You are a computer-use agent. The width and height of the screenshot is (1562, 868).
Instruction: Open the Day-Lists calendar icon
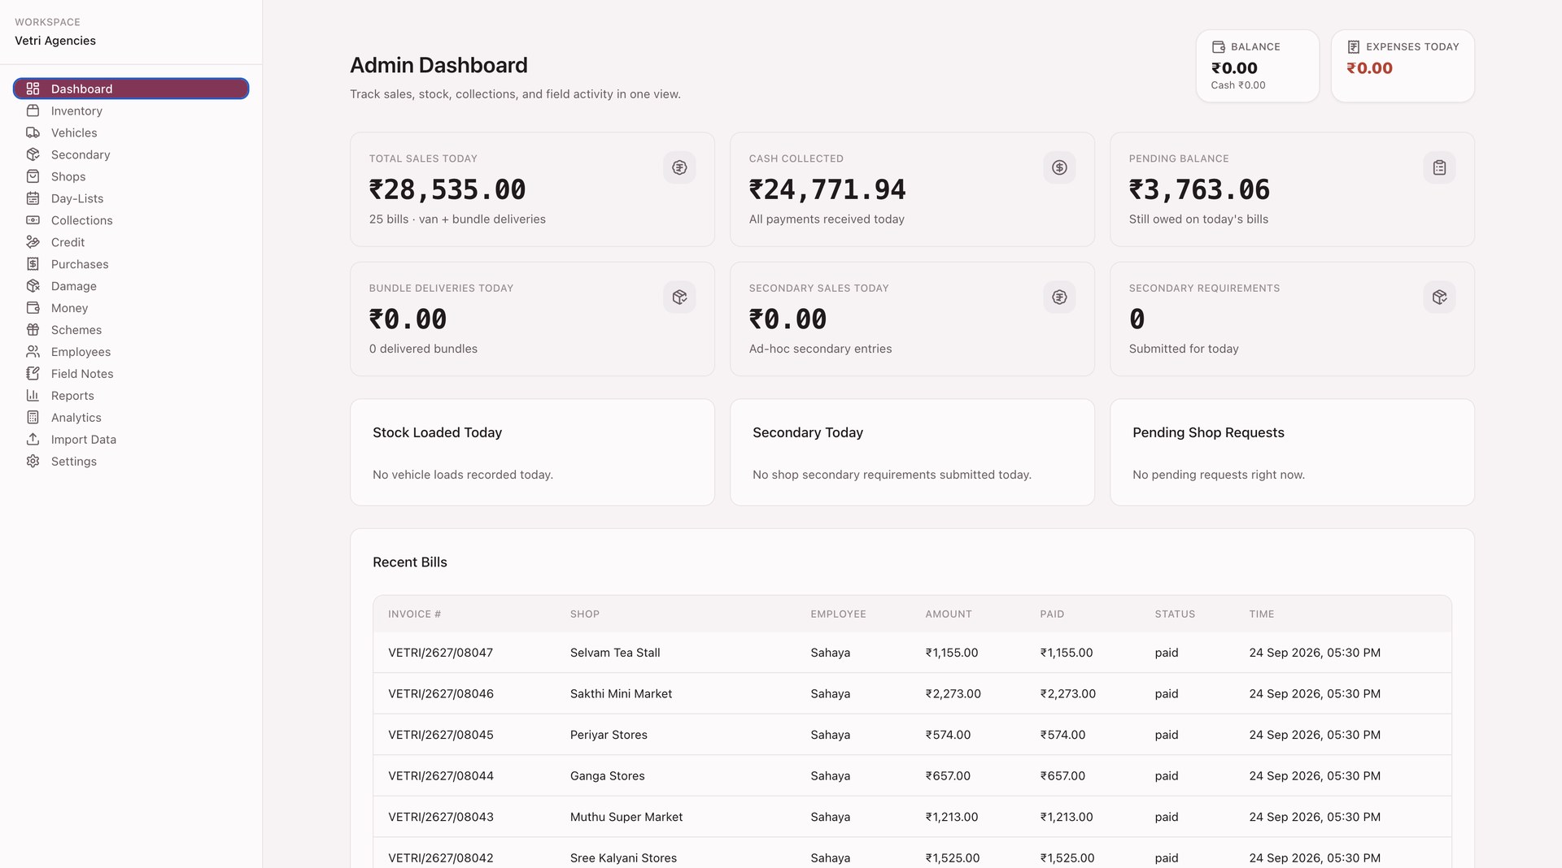(x=33, y=198)
